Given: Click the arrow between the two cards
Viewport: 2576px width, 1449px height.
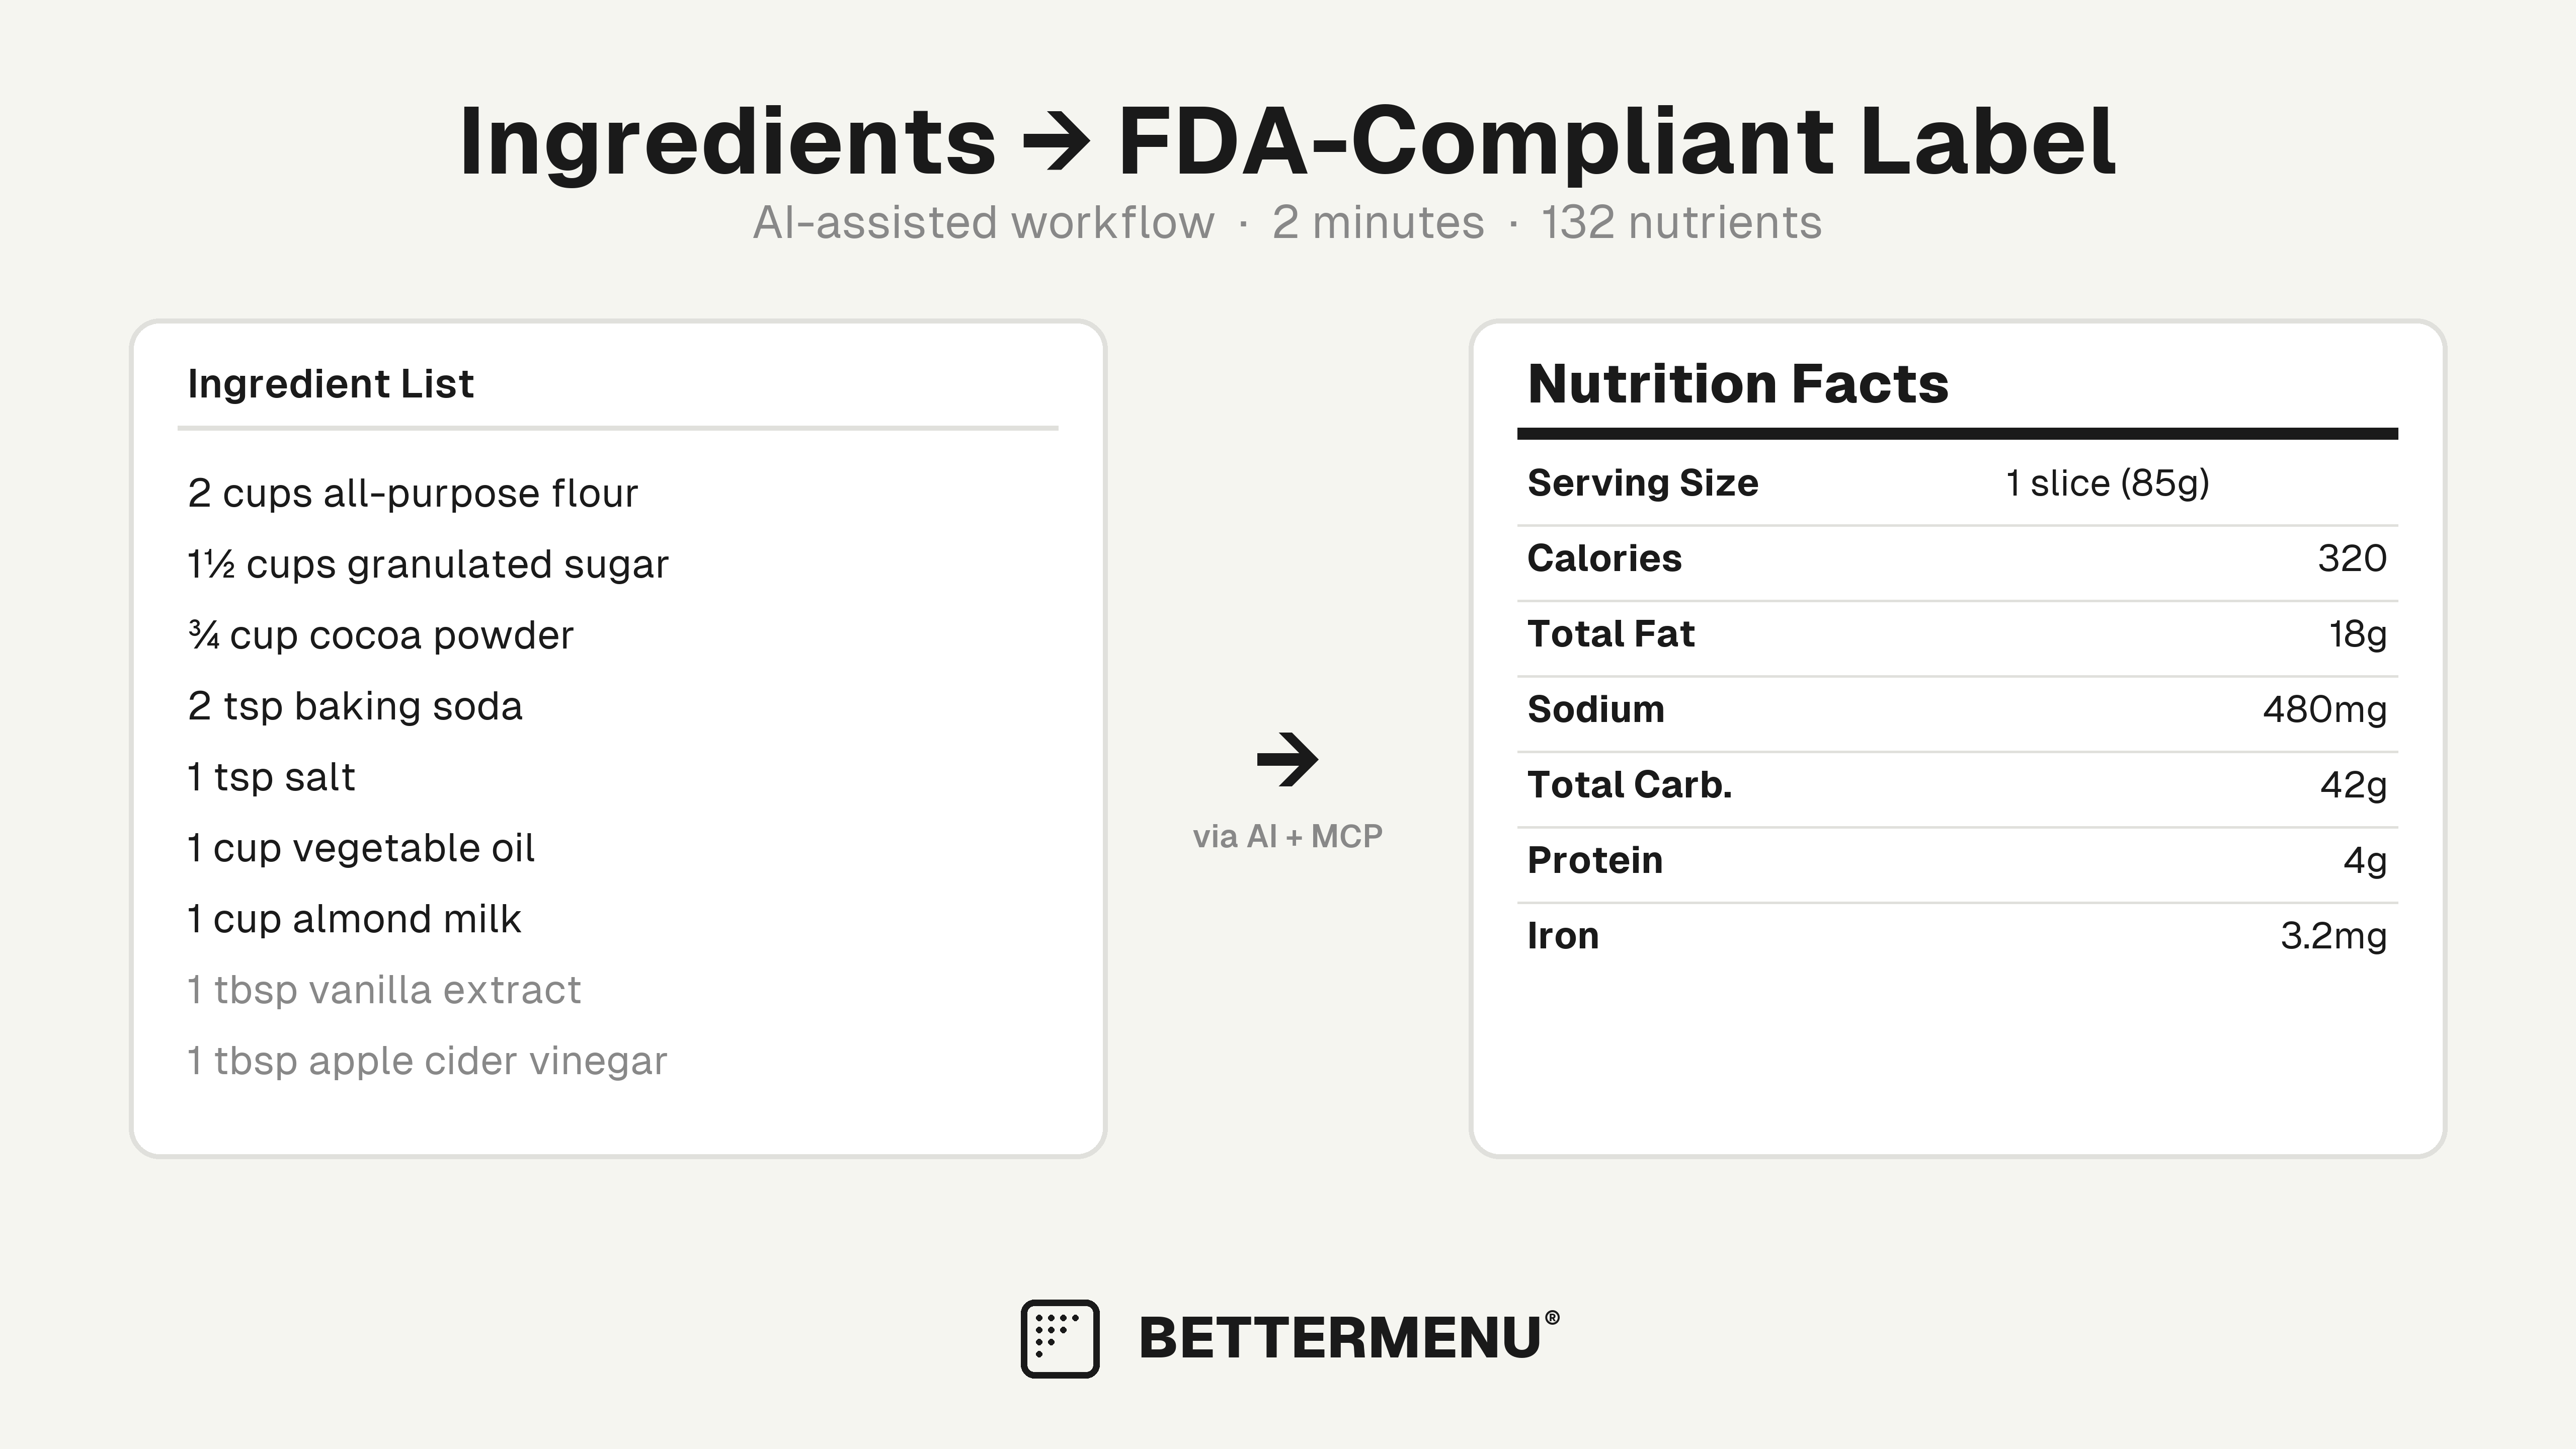Looking at the screenshot, I should tap(1287, 760).
